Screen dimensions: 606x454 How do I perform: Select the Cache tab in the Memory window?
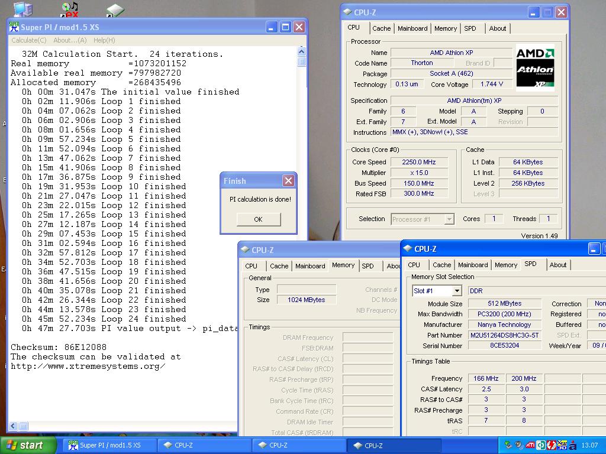pyautogui.click(x=279, y=266)
